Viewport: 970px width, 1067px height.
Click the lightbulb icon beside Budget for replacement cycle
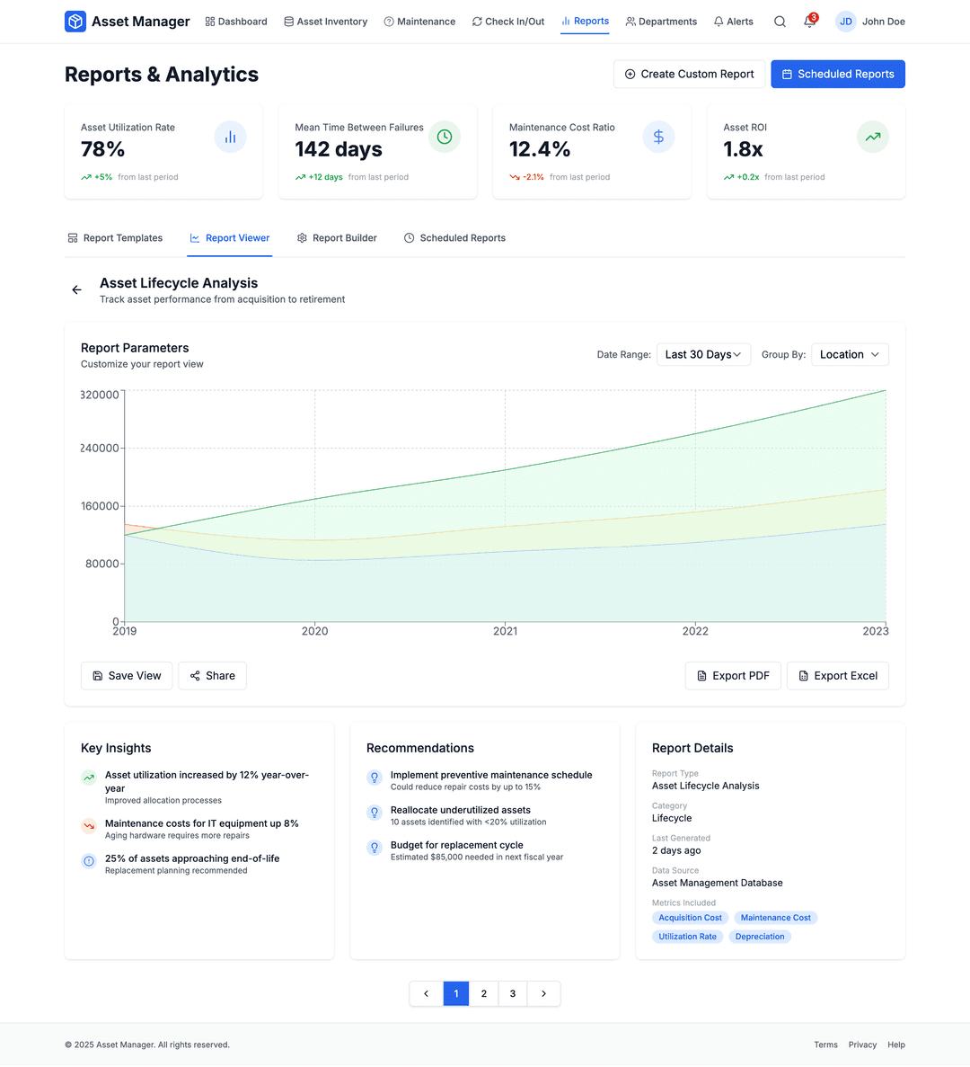[374, 847]
